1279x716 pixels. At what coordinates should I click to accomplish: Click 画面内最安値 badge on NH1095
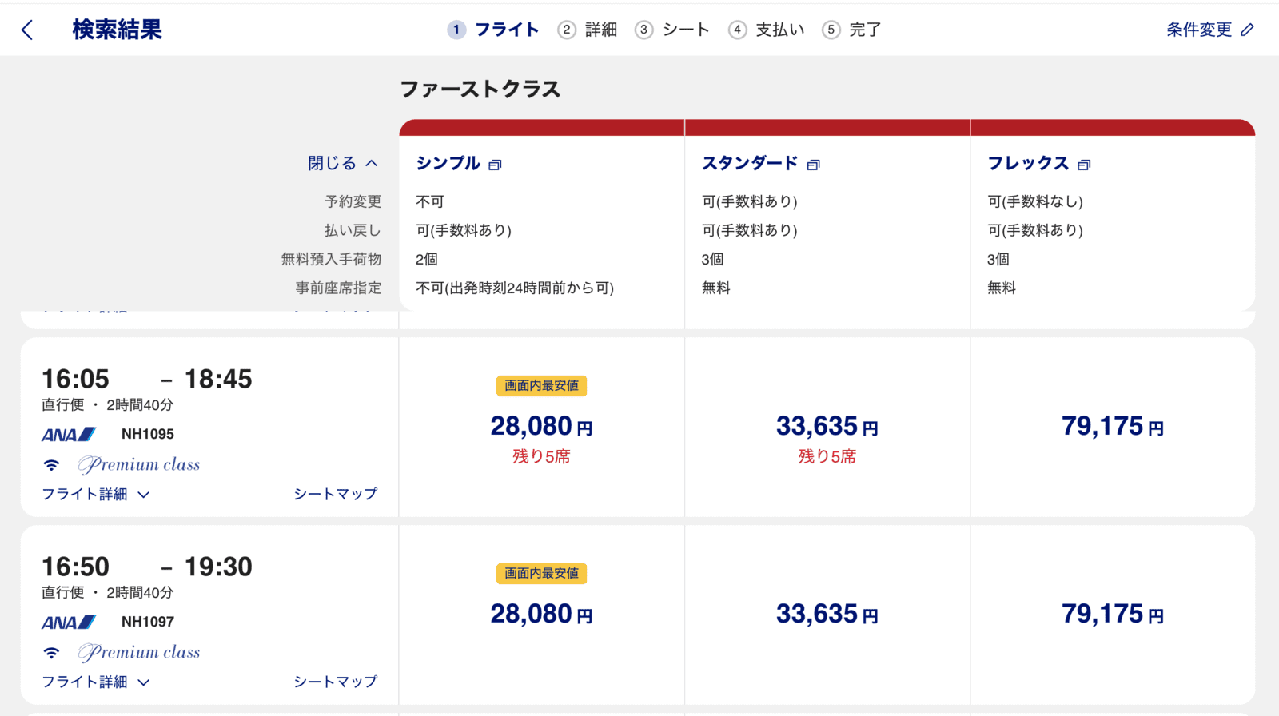click(x=541, y=386)
